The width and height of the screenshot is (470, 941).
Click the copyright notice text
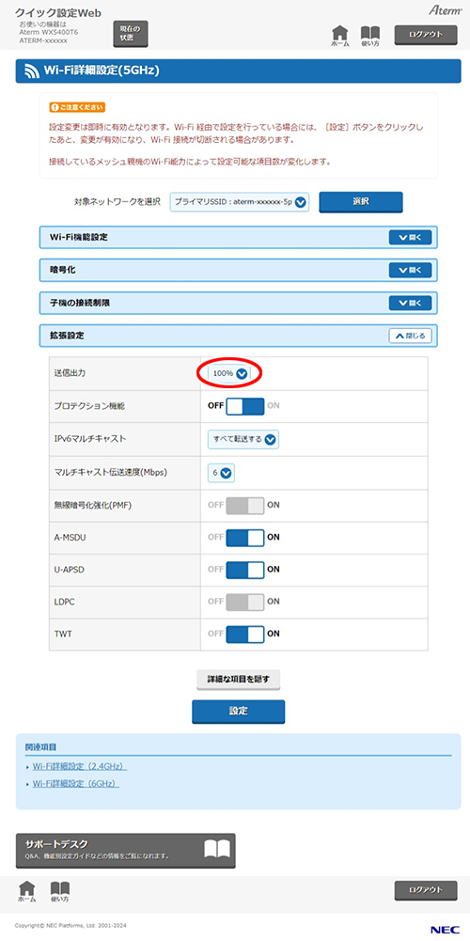[70, 925]
